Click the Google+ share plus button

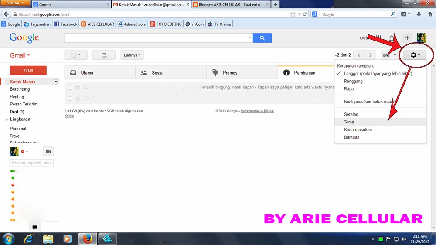pyautogui.click(x=407, y=38)
